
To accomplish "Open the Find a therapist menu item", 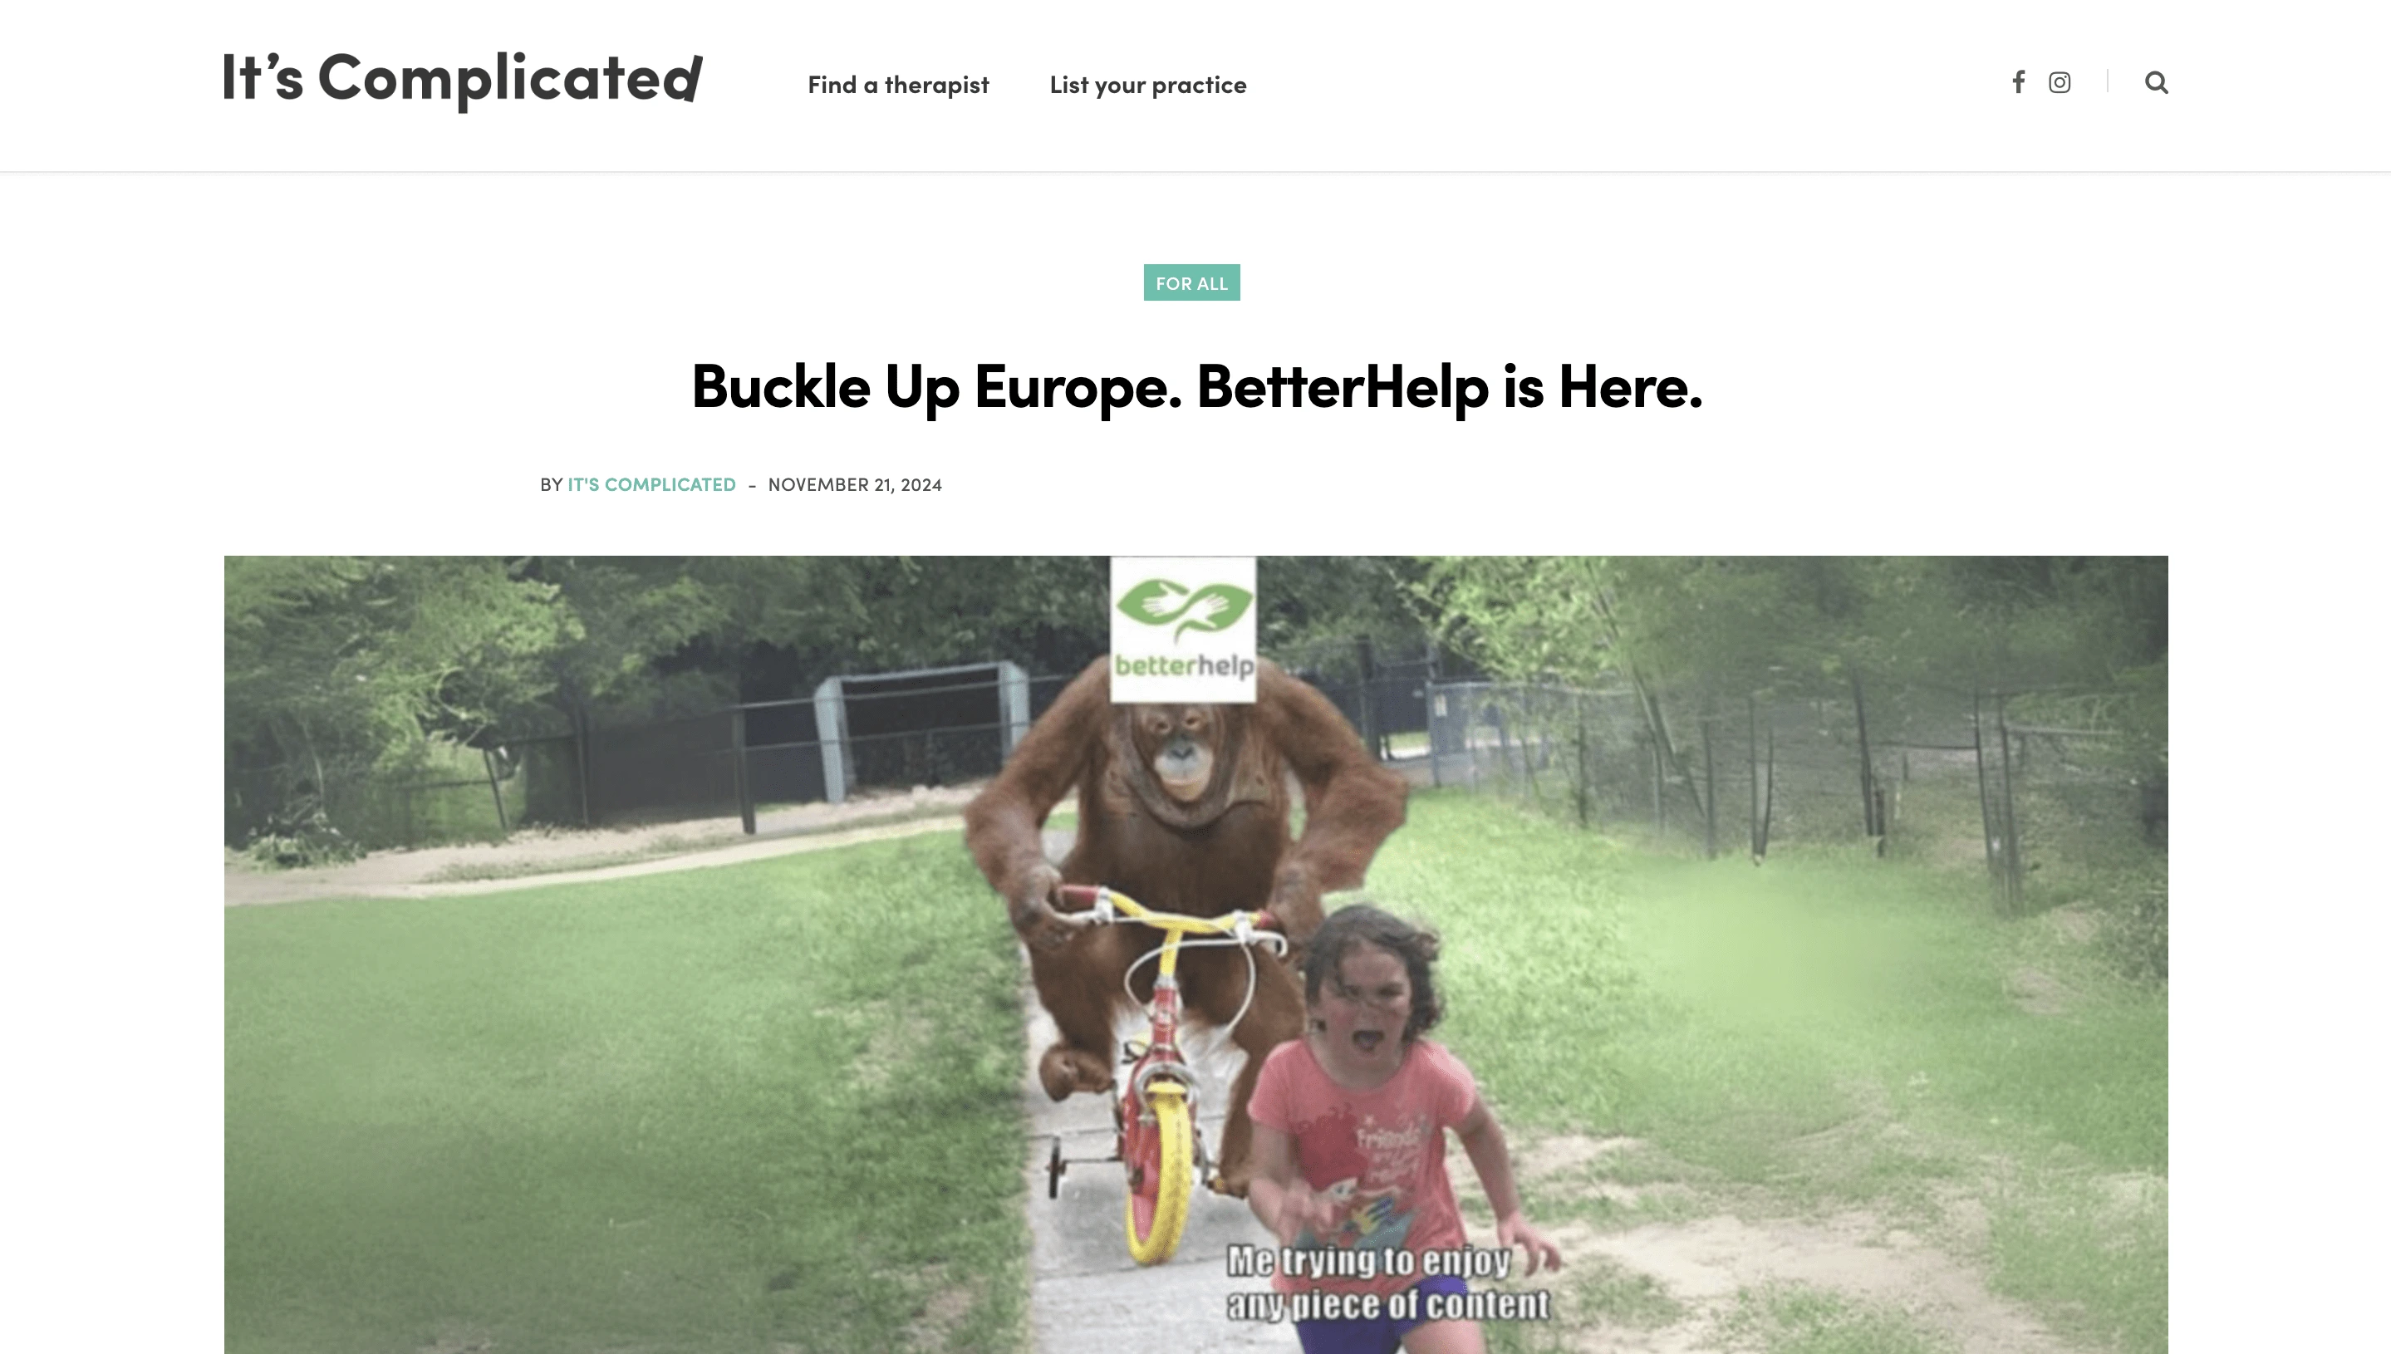I will tap(898, 85).
